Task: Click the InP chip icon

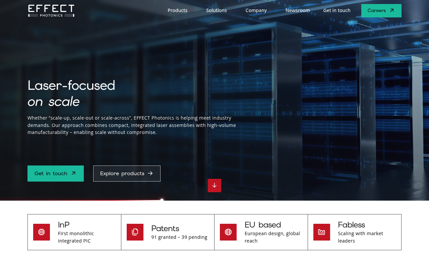Action: pos(42,232)
